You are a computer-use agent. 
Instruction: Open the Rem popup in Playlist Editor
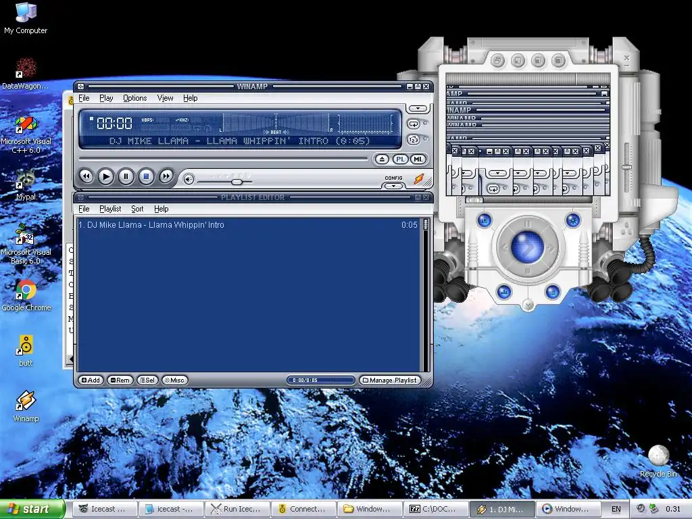click(x=120, y=380)
